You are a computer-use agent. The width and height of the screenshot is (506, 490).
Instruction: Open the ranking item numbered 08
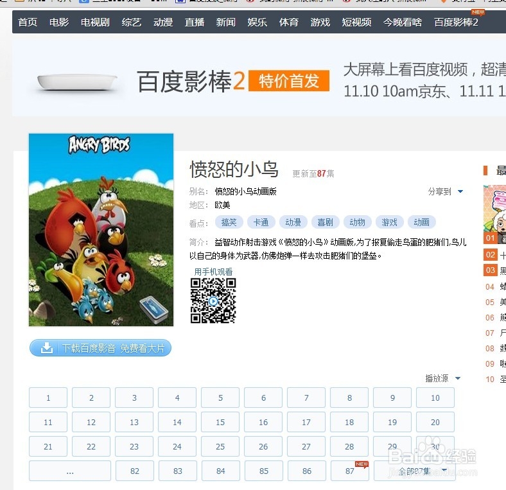(495, 348)
